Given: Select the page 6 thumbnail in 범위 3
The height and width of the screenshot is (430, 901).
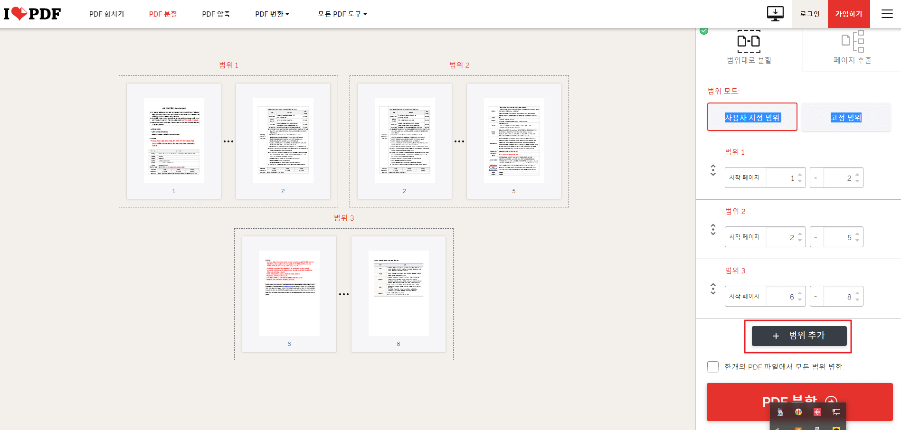Looking at the screenshot, I should [289, 293].
